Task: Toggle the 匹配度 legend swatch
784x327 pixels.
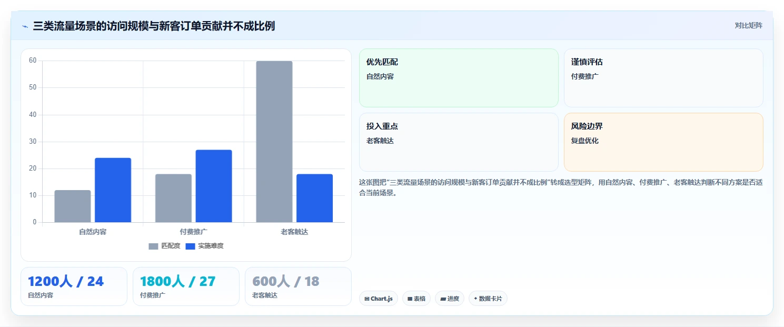Action: [153, 246]
